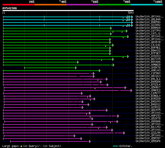
Task: Select hit label UniRef100_B4L3L1
Action: point(148,79)
